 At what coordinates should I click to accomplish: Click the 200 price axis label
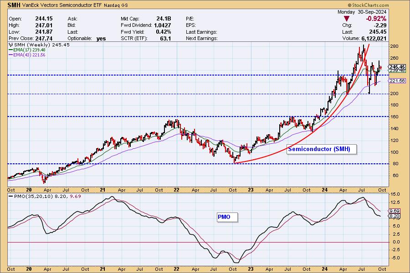point(394,94)
